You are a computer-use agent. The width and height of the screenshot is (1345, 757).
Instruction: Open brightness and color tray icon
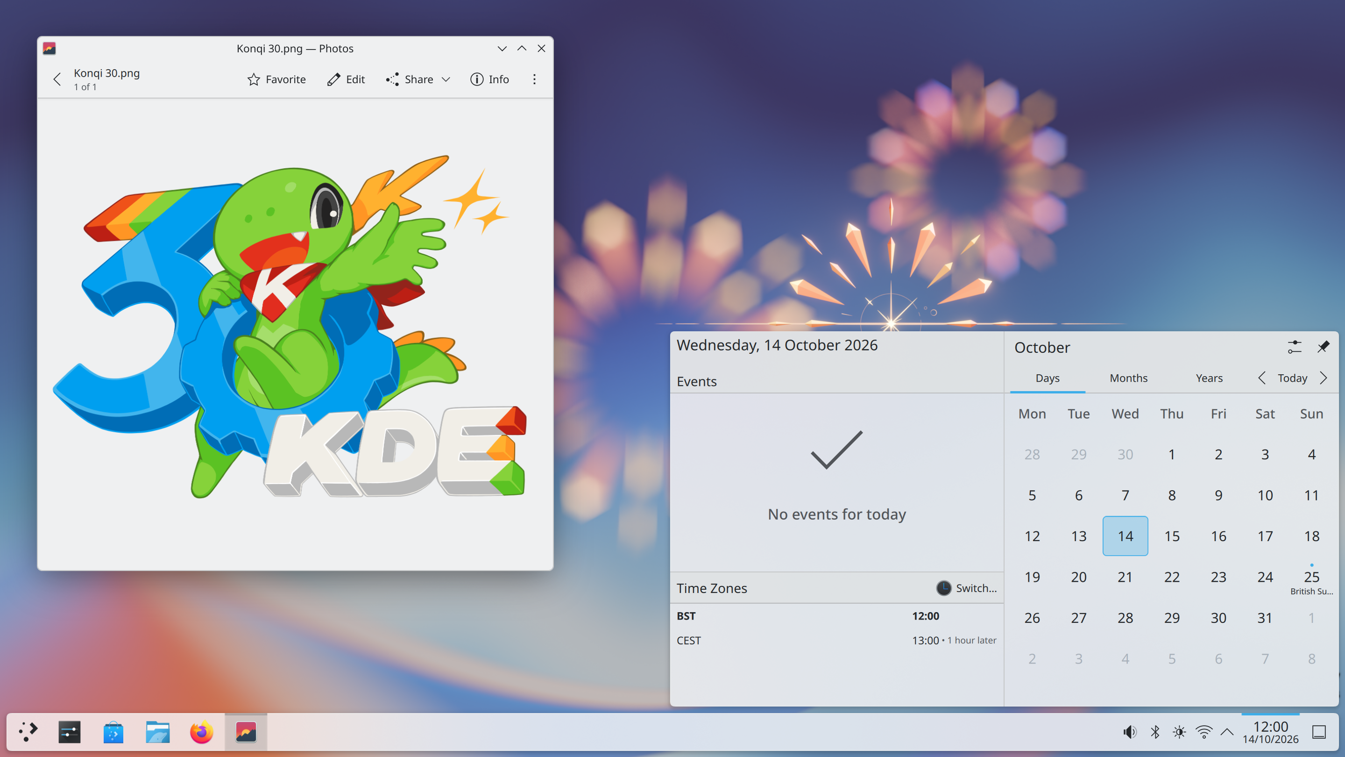(x=1179, y=732)
